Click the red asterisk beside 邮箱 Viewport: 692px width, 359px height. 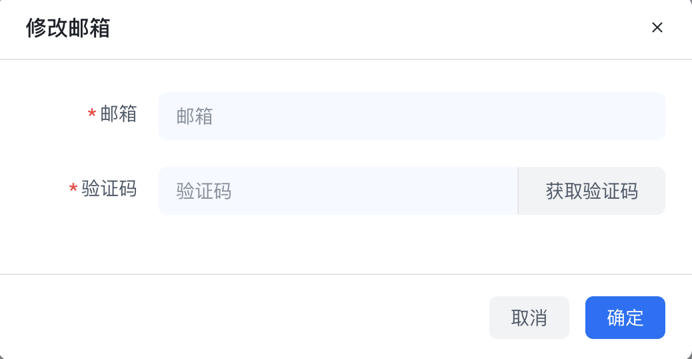[92, 115]
